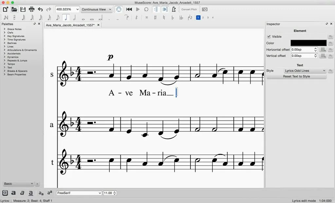
Task: Apply double sharp accidental
Action: click(147, 18)
